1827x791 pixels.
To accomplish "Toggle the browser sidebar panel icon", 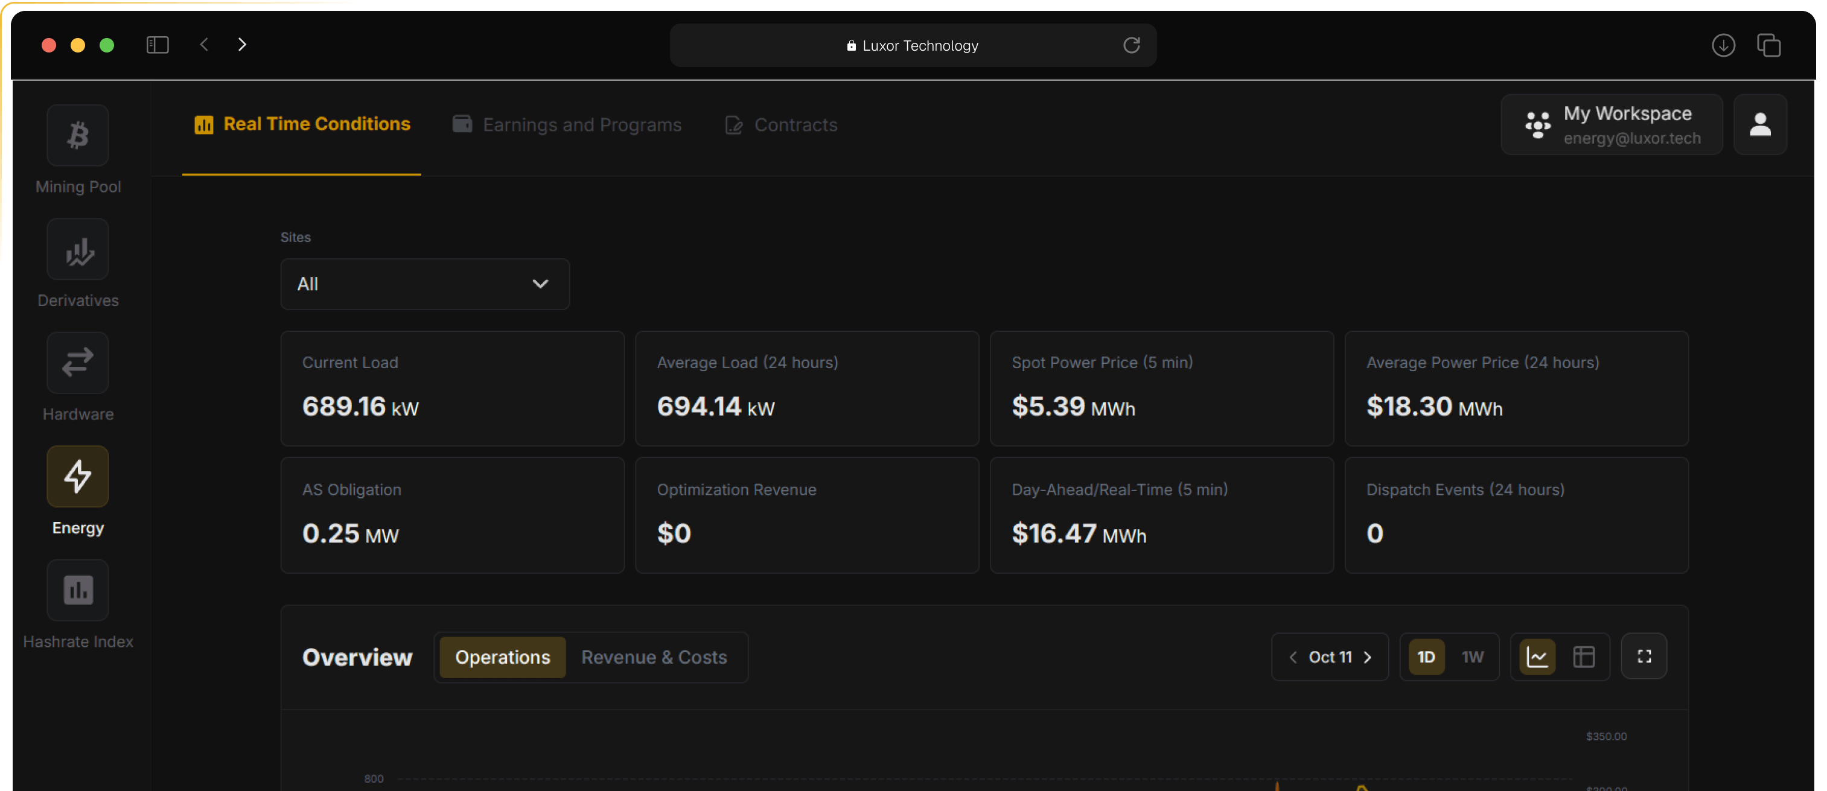I will (158, 45).
